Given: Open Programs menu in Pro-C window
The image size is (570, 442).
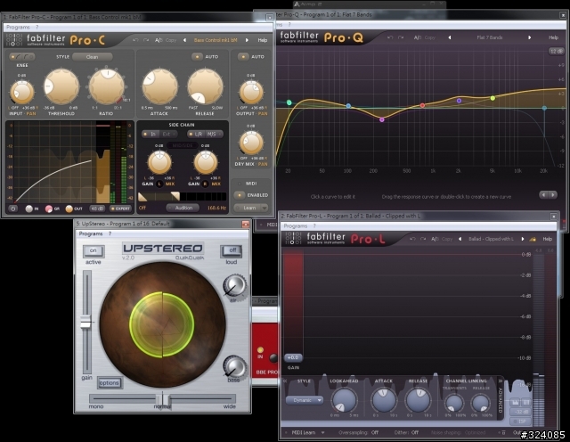Looking at the screenshot, I should click(18, 28).
